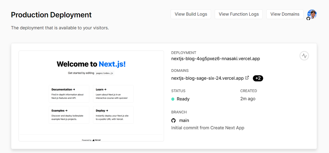329x153 pixels.
Task: Open the main branch link
Action: point(184,120)
